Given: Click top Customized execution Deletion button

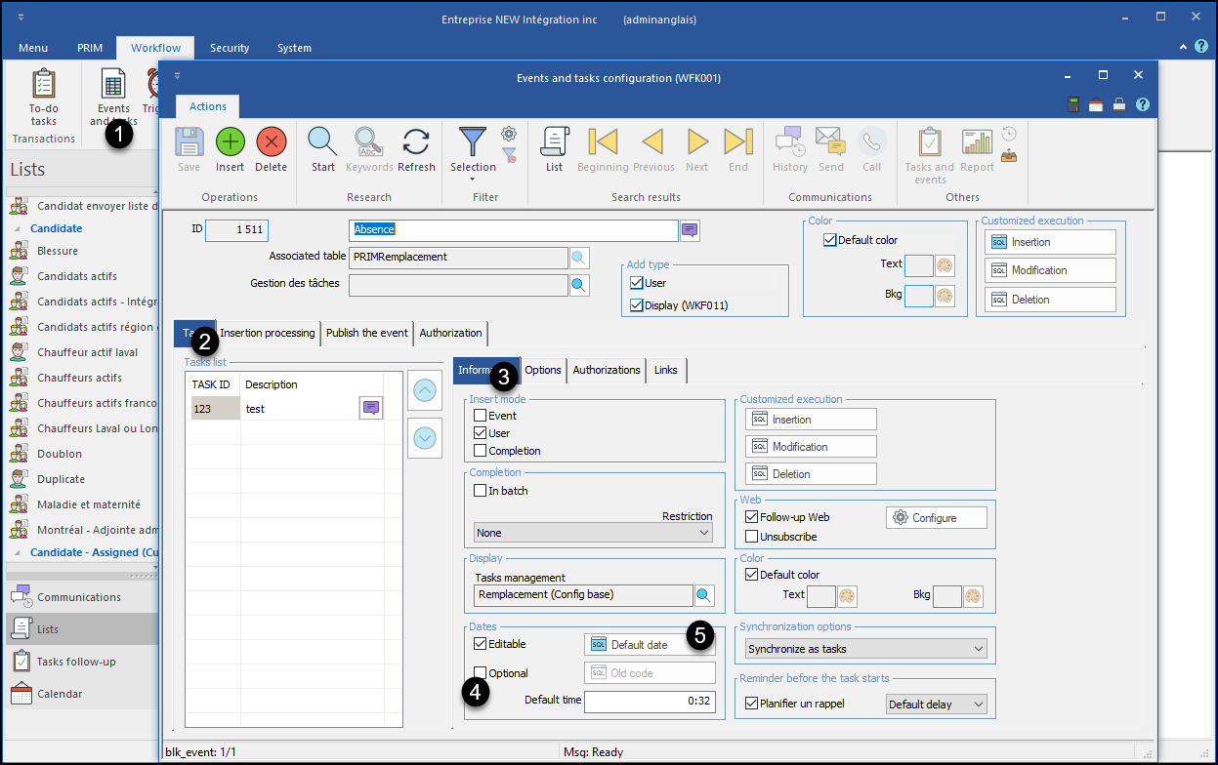Looking at the screenshot, I should click(1050, 300).
